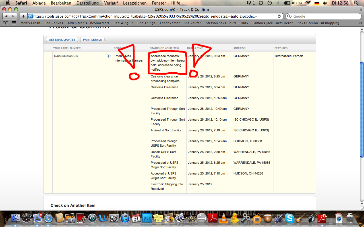Open the Wi-Fi status menu
The width and height of the screenshot is (364, 227).
point(308,3)
